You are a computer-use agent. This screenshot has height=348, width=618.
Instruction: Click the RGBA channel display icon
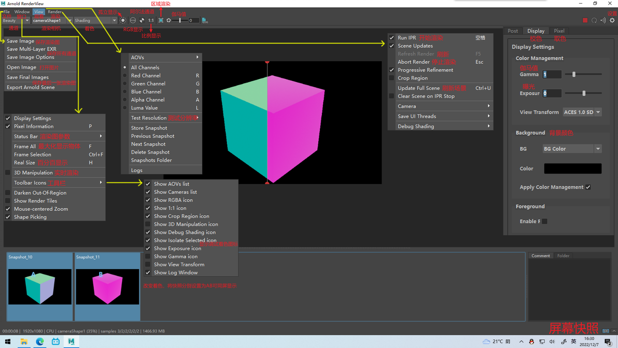click(133, 20)
